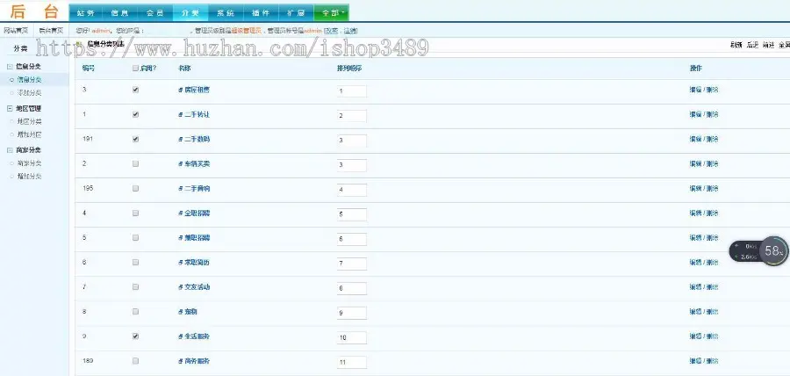Image resolution: width=790 pixels, height=376 pixels.
Task: Collapse the 地区管理 sidebar group
Action: (10, 108)
